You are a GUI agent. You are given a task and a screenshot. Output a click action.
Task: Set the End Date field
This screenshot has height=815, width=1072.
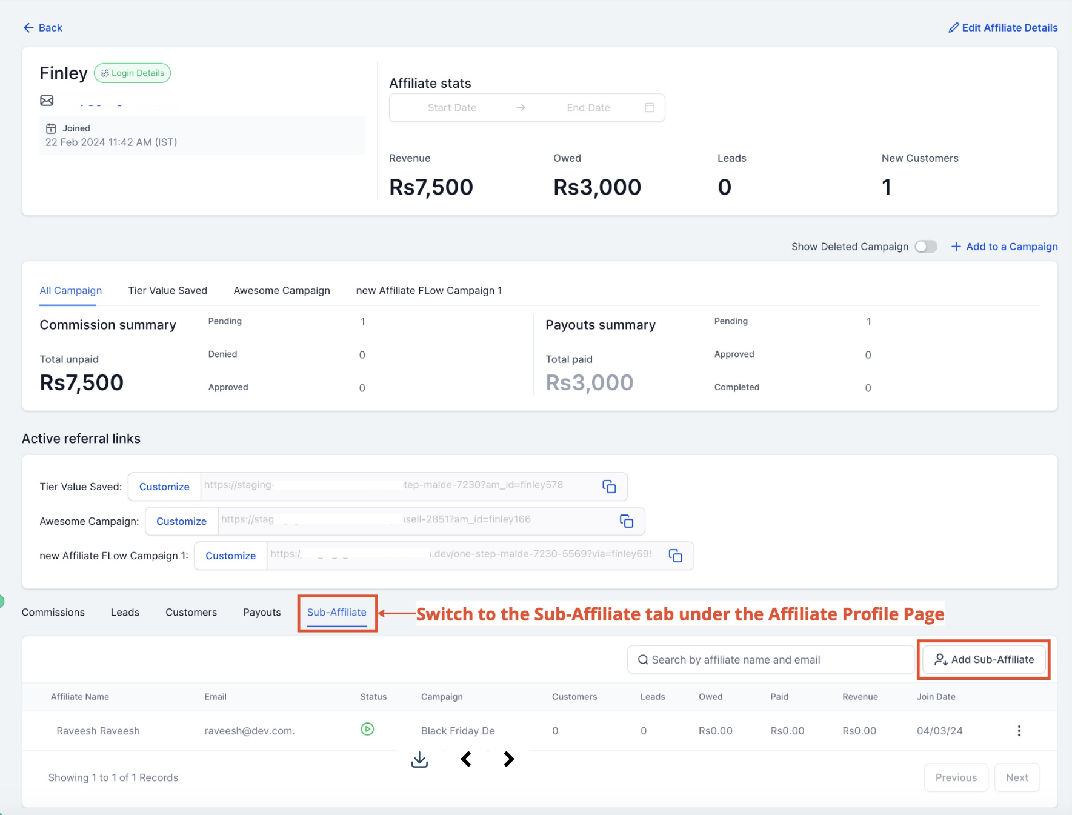coord(588,108)
